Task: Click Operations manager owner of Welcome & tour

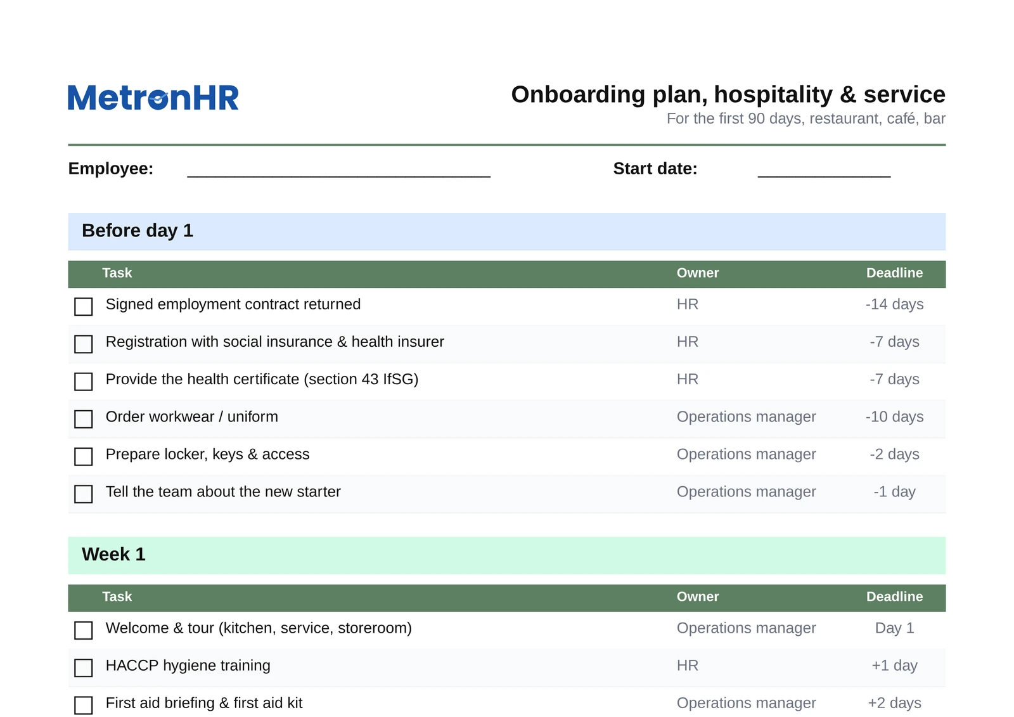Action: point(747,628)
